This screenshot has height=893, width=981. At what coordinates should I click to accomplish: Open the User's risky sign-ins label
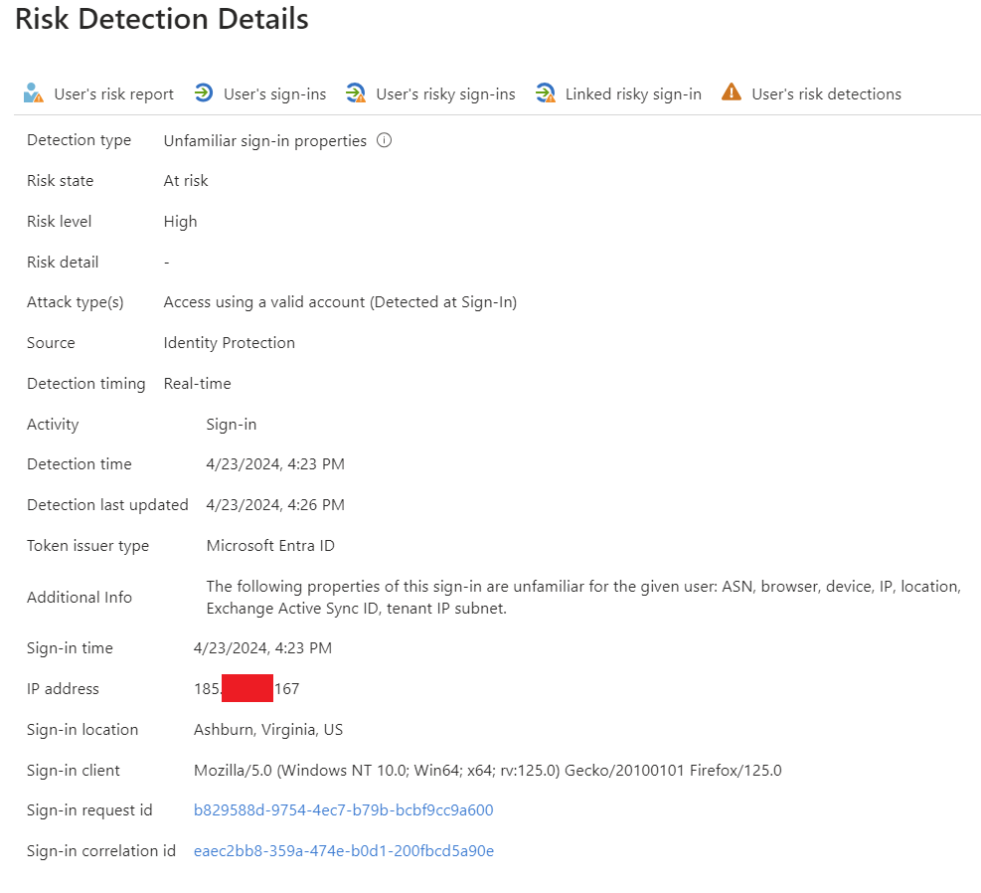pos(445,93)
